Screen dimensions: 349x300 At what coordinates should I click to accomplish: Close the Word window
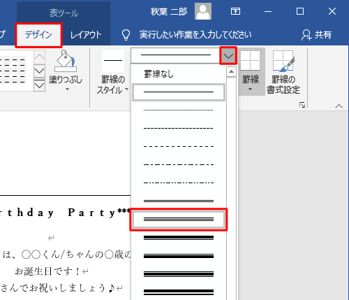click(x=332, y=11)
